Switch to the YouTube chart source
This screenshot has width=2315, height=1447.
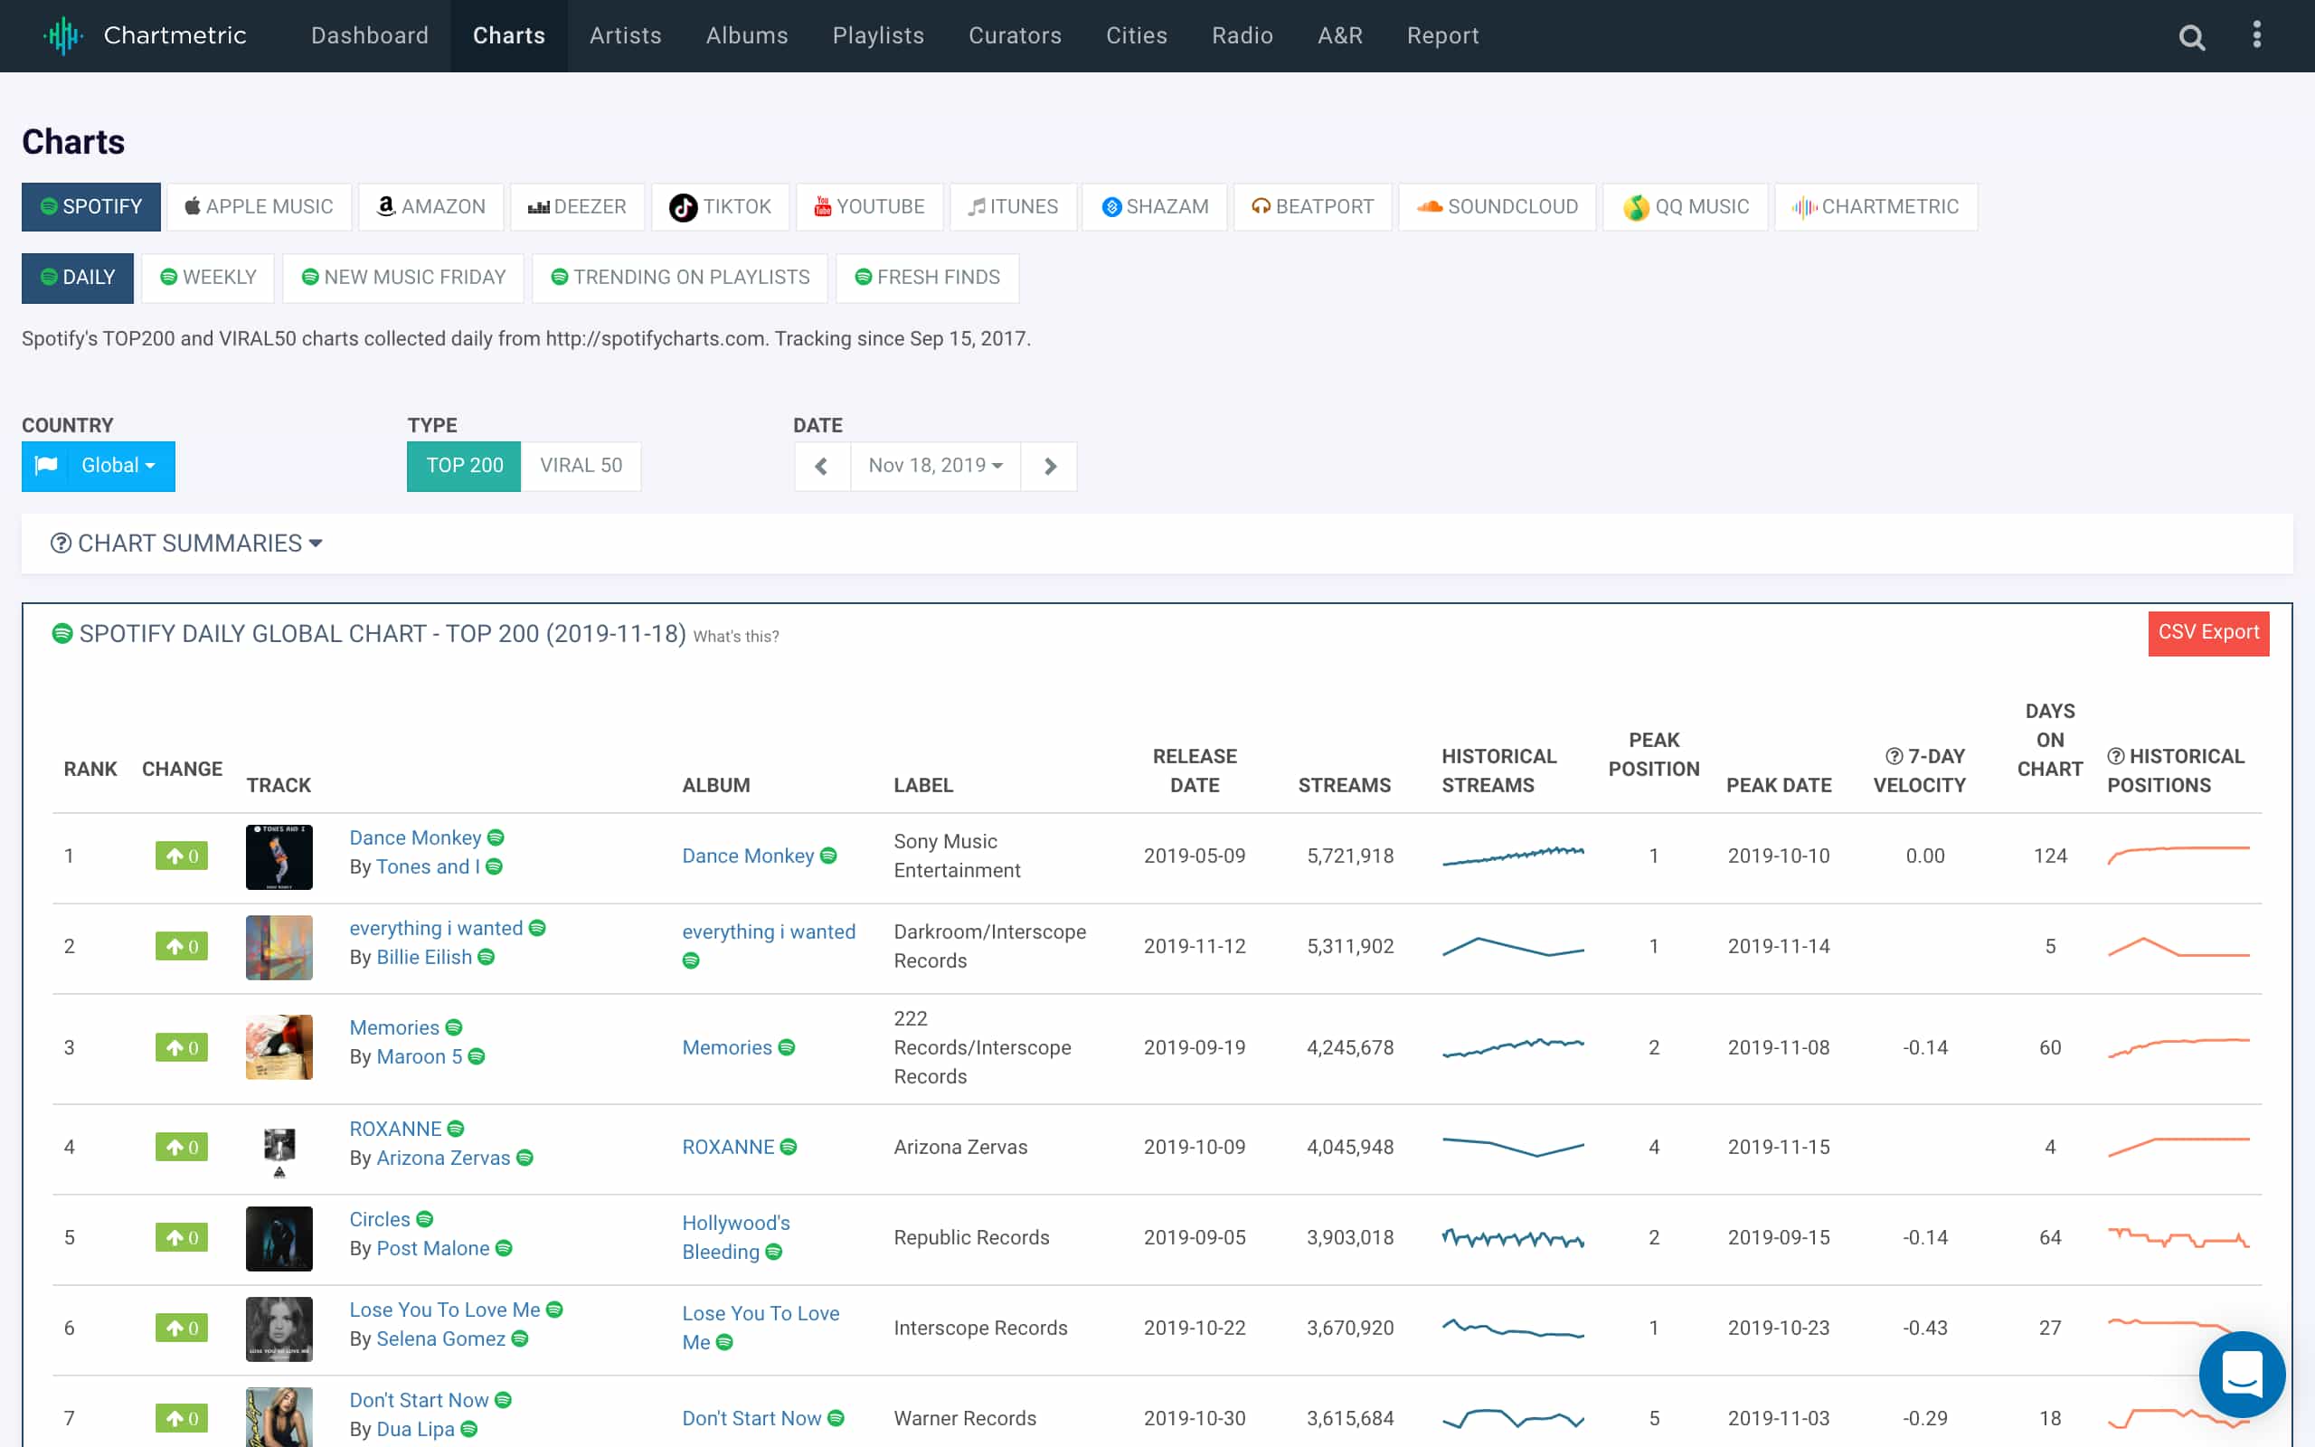coord(870,207)
